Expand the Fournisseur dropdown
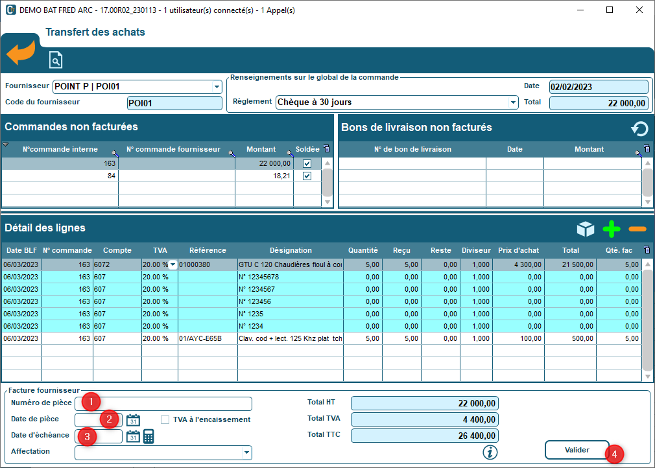Screen dimensions: 655x468 pyautogui.click(x=217, y=87)
